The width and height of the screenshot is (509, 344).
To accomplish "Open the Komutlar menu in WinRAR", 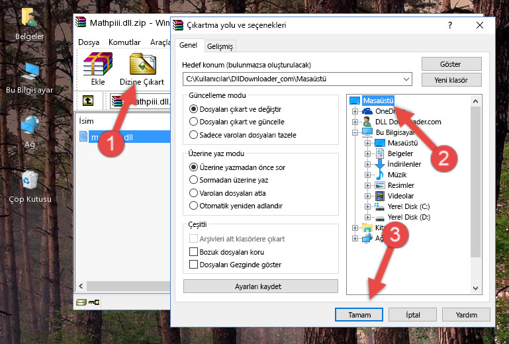I will coord(124,42).
